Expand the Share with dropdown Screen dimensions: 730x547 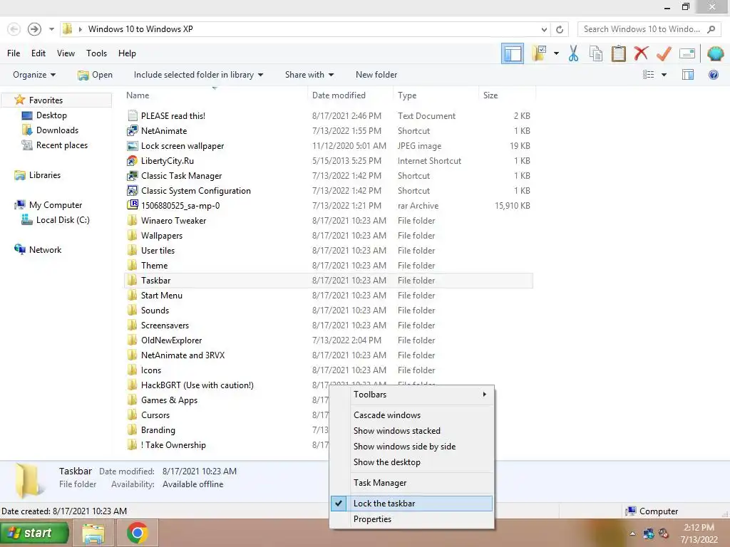(309, 74)
